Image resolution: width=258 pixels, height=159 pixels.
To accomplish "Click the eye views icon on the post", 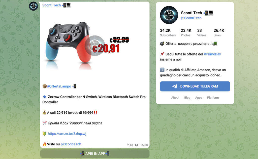I will pos(137,145).
